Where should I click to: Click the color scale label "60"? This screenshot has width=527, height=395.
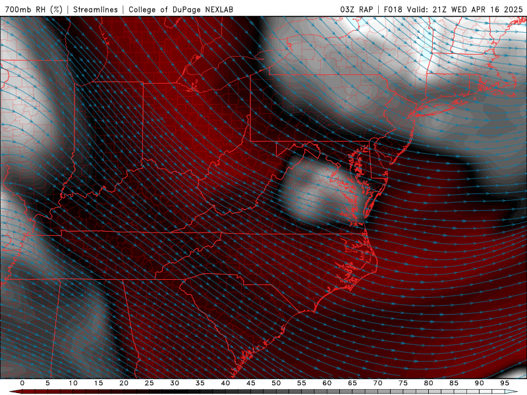327,383
